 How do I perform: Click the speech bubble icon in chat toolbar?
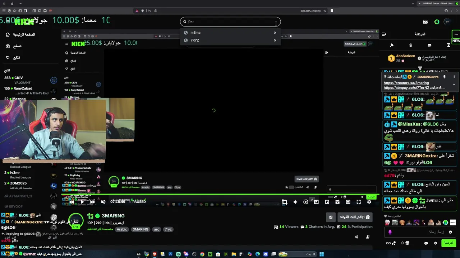[429, 45]
